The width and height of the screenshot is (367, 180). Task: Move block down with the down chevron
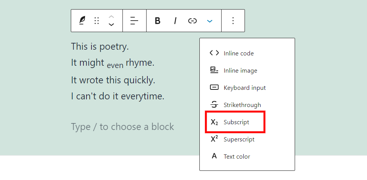pyautogui.click(x=111, y=25)
